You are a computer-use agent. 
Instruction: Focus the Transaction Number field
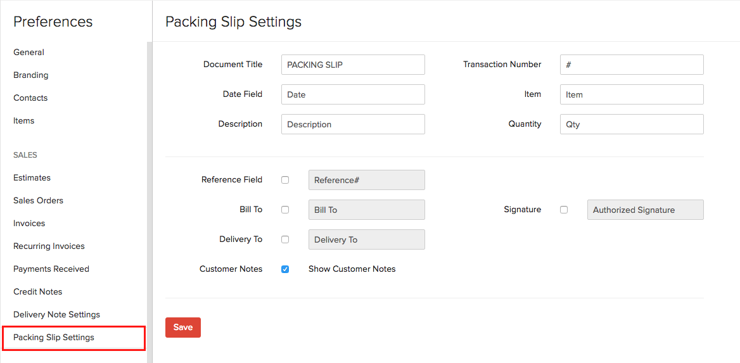pos(632,65)
